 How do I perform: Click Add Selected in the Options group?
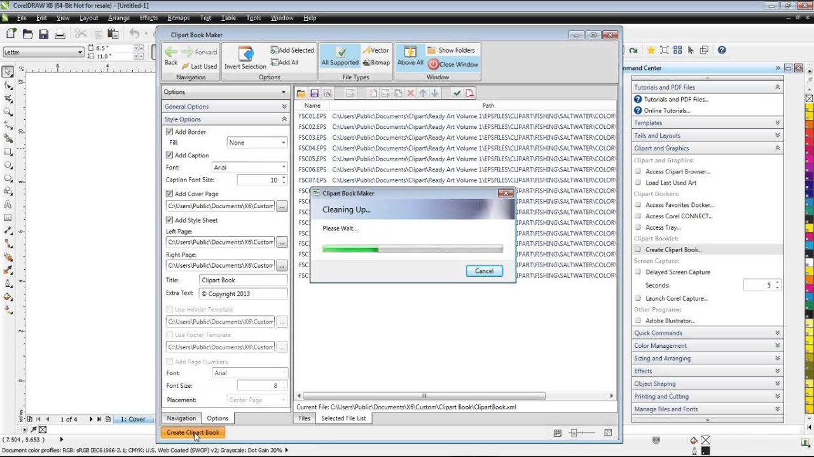tap(292, 50)
